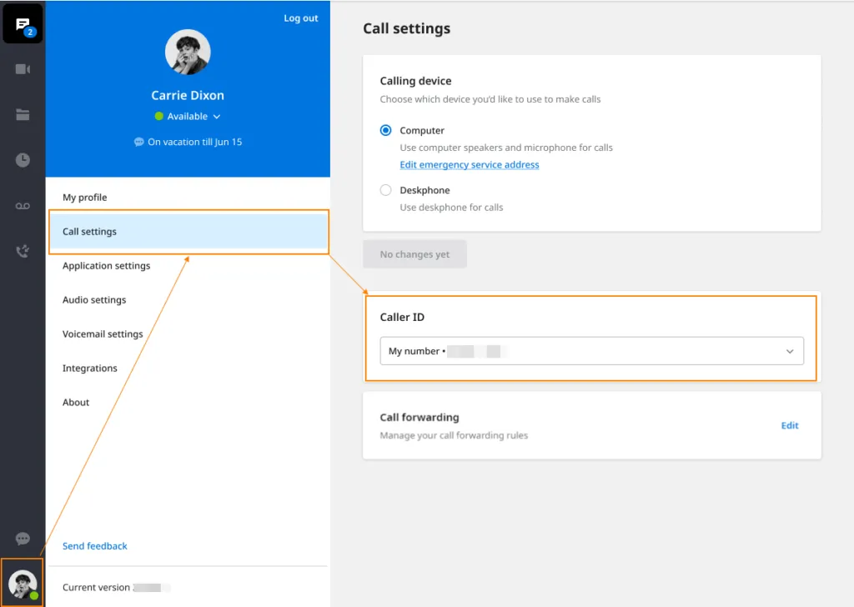Go to Audio settings

188,300
